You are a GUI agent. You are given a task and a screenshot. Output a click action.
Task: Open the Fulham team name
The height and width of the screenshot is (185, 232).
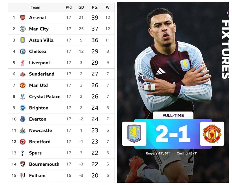click(37, 175)
